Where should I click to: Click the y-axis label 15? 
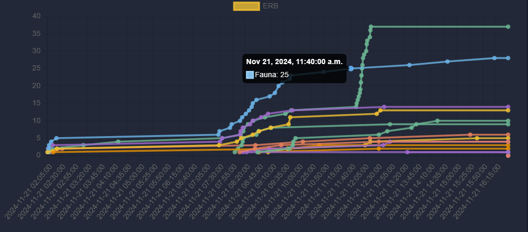37,103
